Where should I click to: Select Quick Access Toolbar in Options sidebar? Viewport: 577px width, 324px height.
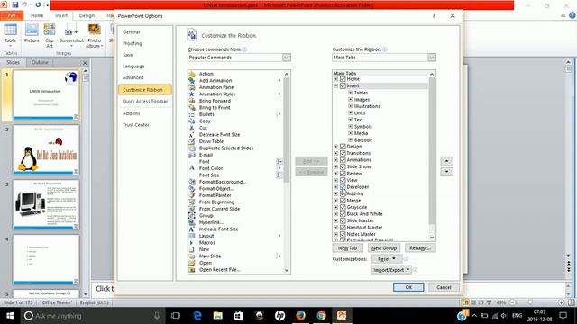coord(145,101)
